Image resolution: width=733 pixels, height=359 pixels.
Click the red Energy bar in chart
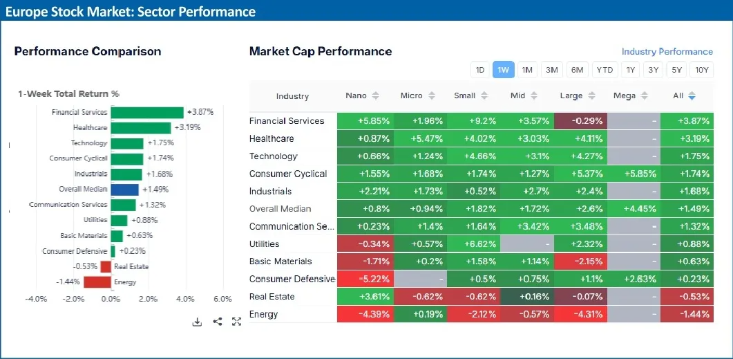tap(97, 282)
